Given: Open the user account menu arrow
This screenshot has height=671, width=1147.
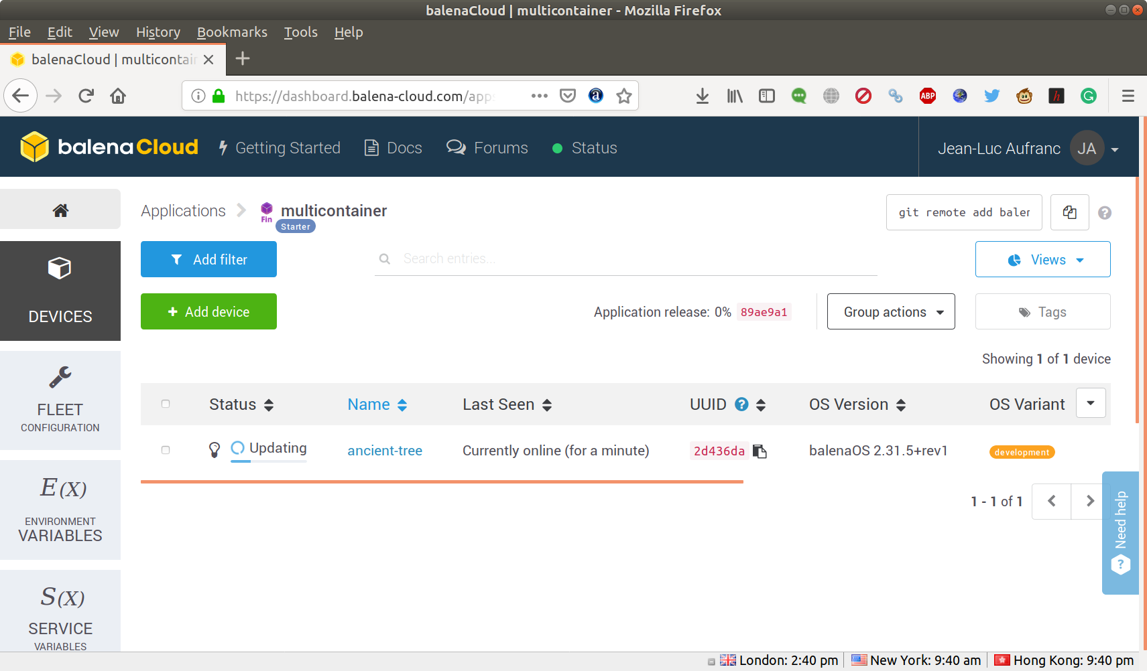Looking at the screenshot, I should coord(1115,149).
